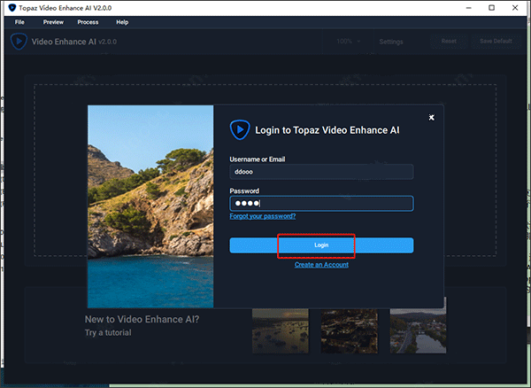
Task: Minimize the Topaz Video Enhance AI window
Action: [469, 8]
